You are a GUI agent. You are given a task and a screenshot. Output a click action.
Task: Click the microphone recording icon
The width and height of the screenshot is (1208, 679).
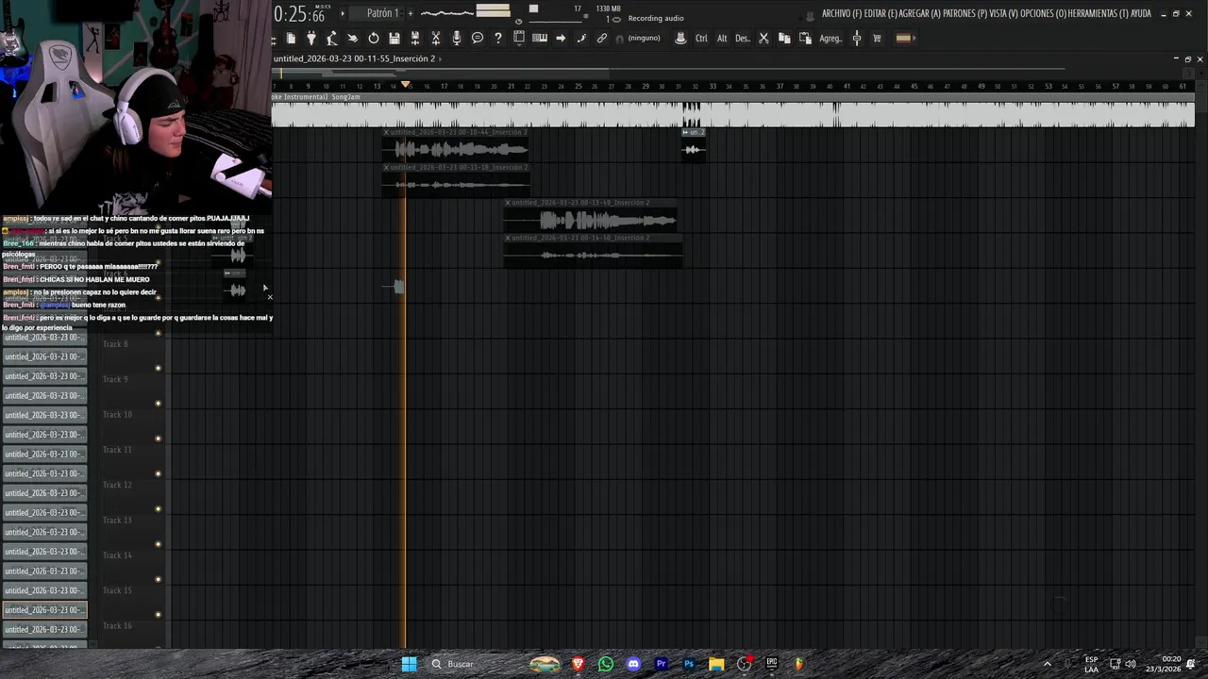click(x=457, y=39)
